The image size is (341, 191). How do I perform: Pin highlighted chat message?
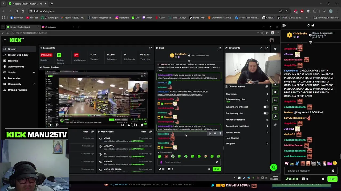215,133
